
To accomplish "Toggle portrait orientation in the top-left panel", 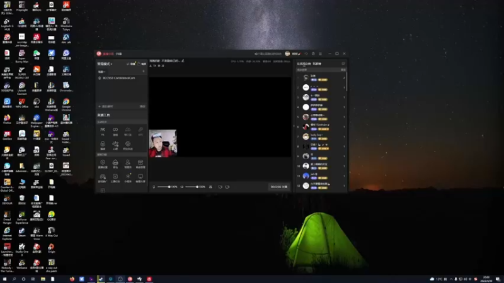I will (x=142, y=64).
